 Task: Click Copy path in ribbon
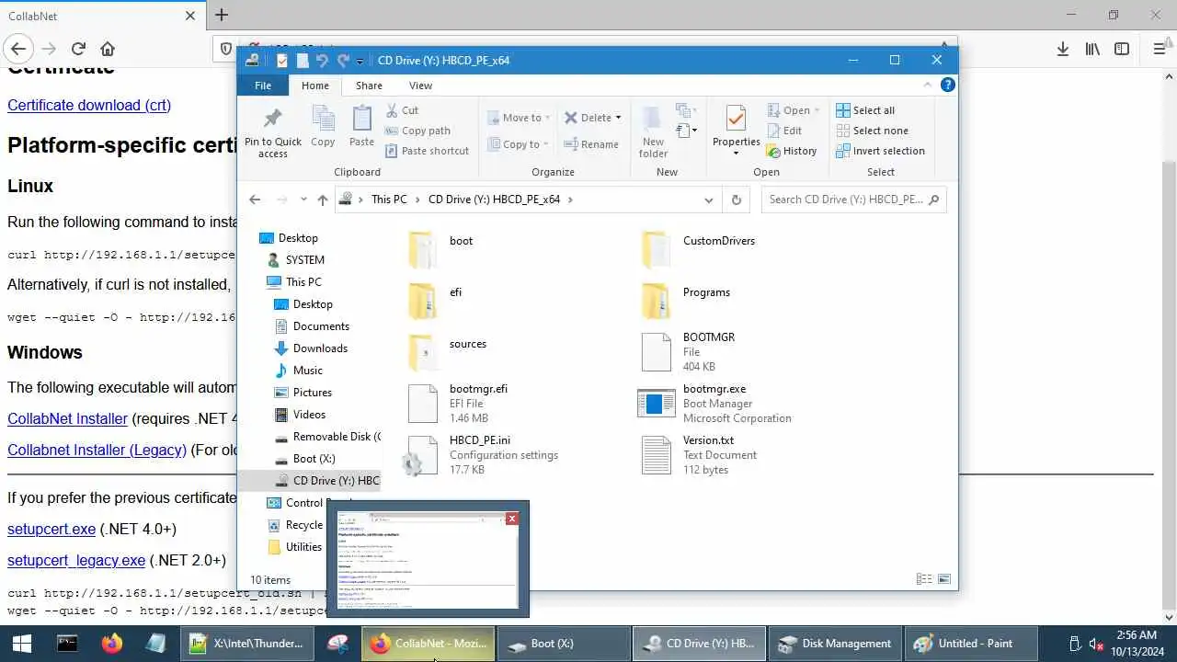tap(417, 131)
